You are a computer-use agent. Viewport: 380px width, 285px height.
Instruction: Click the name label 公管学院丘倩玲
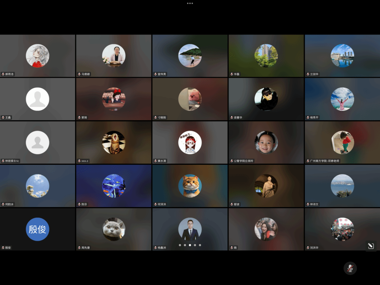[x=243, y=161]
